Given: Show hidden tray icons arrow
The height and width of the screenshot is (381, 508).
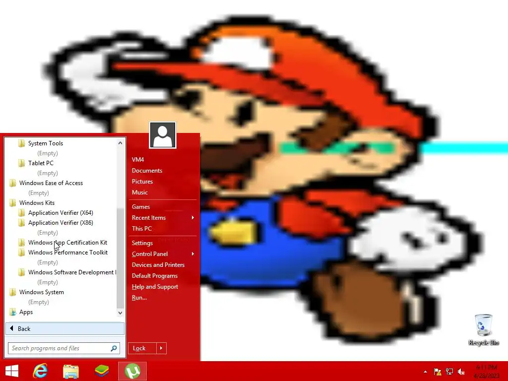Looking at the screenshot, I should (x=425, y=372).
